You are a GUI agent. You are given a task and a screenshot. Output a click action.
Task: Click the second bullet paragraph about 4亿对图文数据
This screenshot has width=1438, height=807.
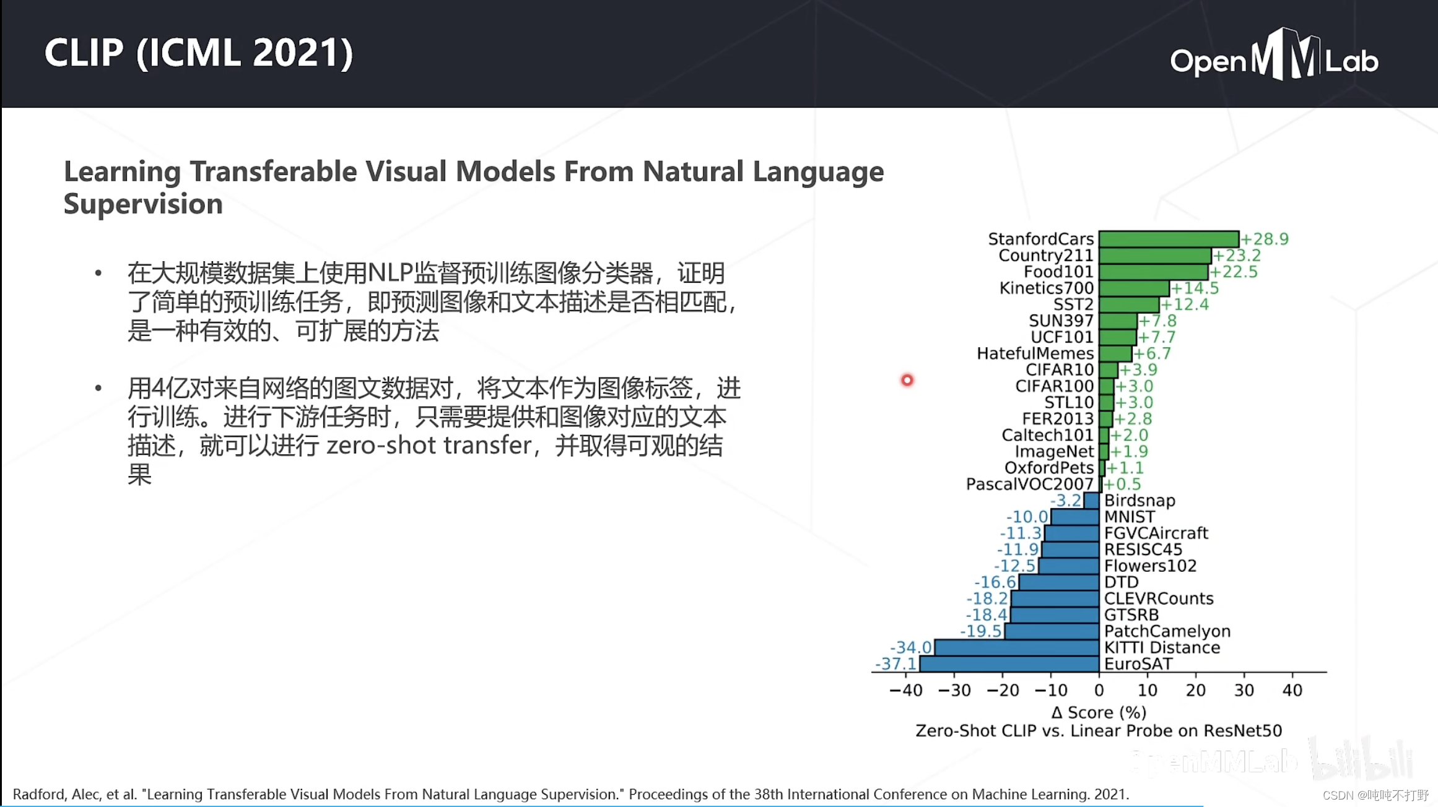tap(434, 431)
